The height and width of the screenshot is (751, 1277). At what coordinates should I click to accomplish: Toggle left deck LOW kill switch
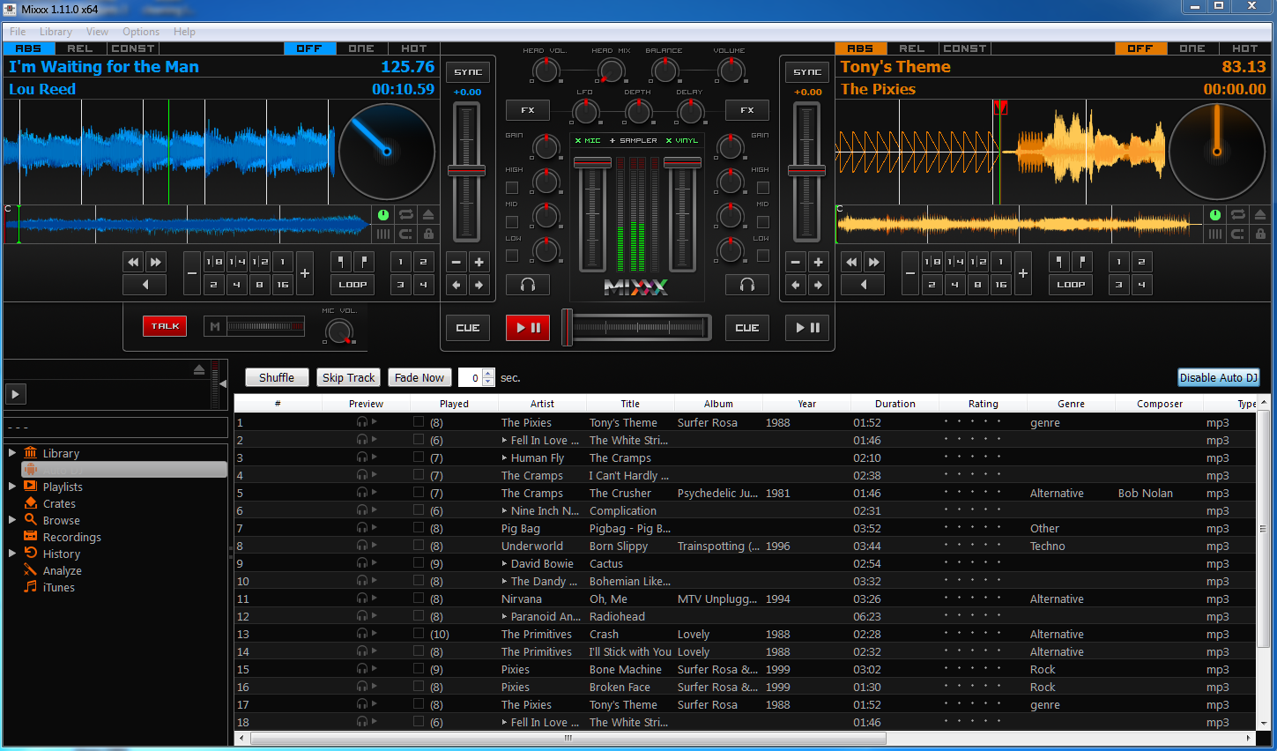pyautogui.click(x=512, y=256)
